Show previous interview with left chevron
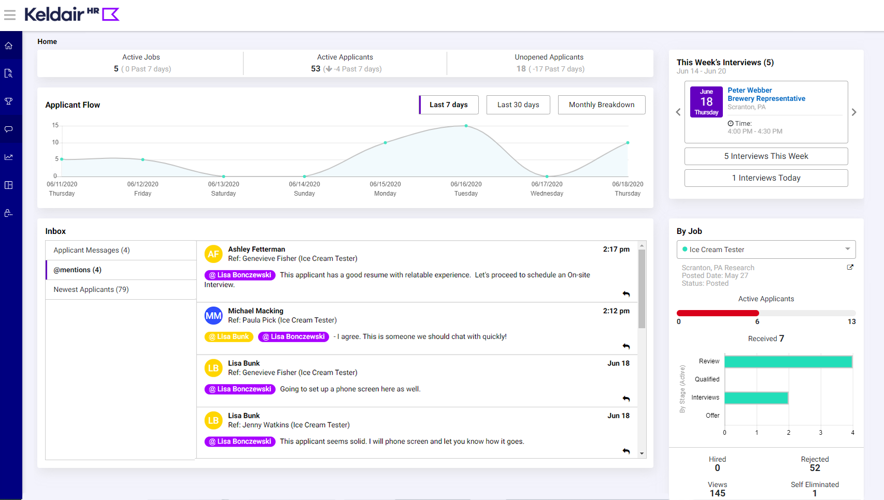 (x=678, y=112)
